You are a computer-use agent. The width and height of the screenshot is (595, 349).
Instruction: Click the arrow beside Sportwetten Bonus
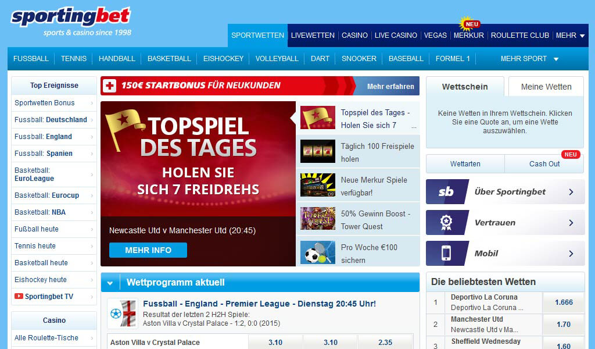point(92,104)
